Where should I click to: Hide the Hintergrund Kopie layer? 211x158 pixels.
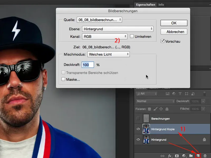[x=138, y=129]
